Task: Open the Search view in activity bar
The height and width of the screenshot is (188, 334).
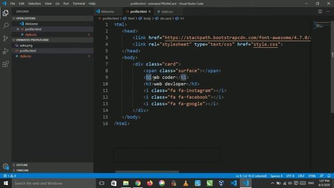Action: tap(6, 26)
